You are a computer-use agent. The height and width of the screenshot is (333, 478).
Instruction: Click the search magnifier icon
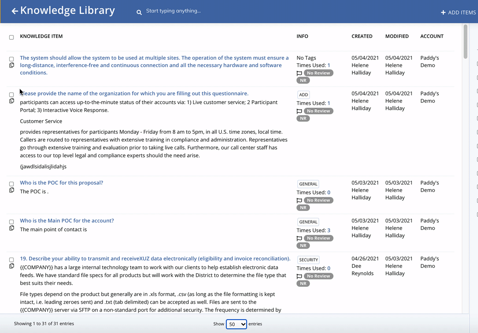point(139,12)
